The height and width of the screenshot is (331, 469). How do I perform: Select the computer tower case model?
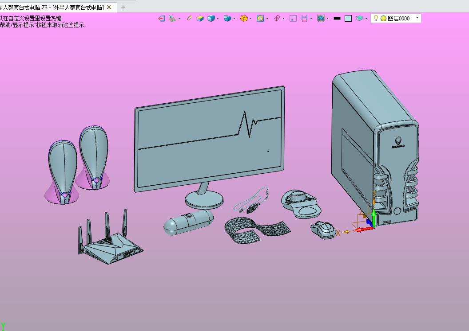click(375, 148)
